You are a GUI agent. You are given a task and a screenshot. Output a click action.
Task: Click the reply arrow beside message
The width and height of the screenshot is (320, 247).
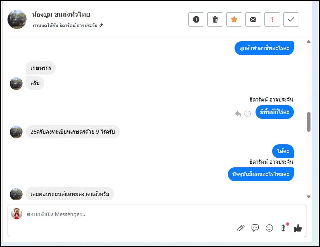(238, 114)
